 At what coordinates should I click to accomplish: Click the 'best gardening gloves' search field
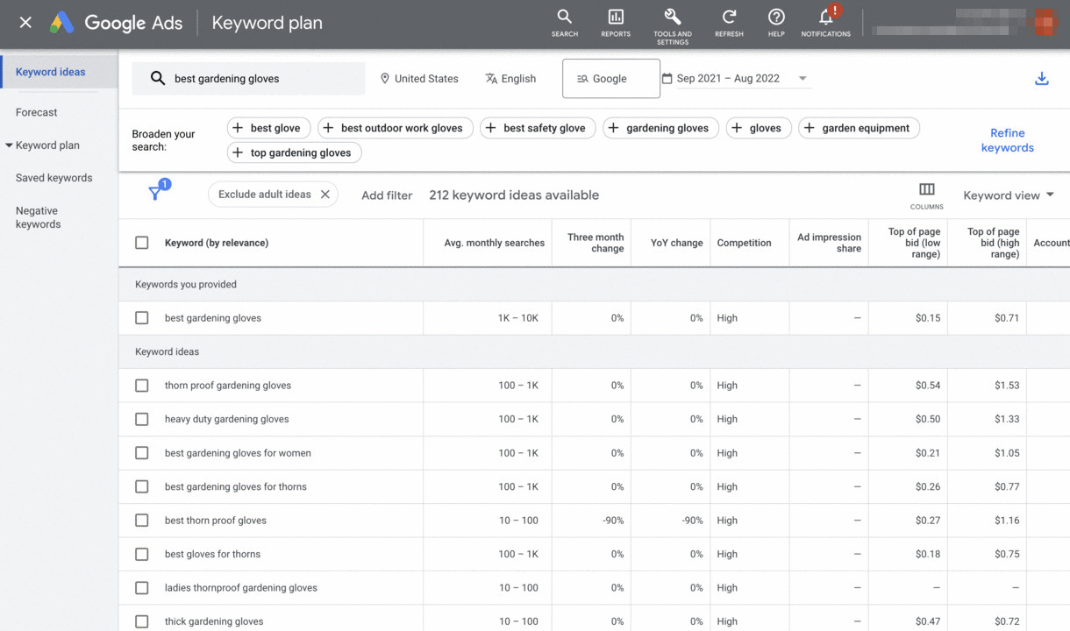(248, 78)
